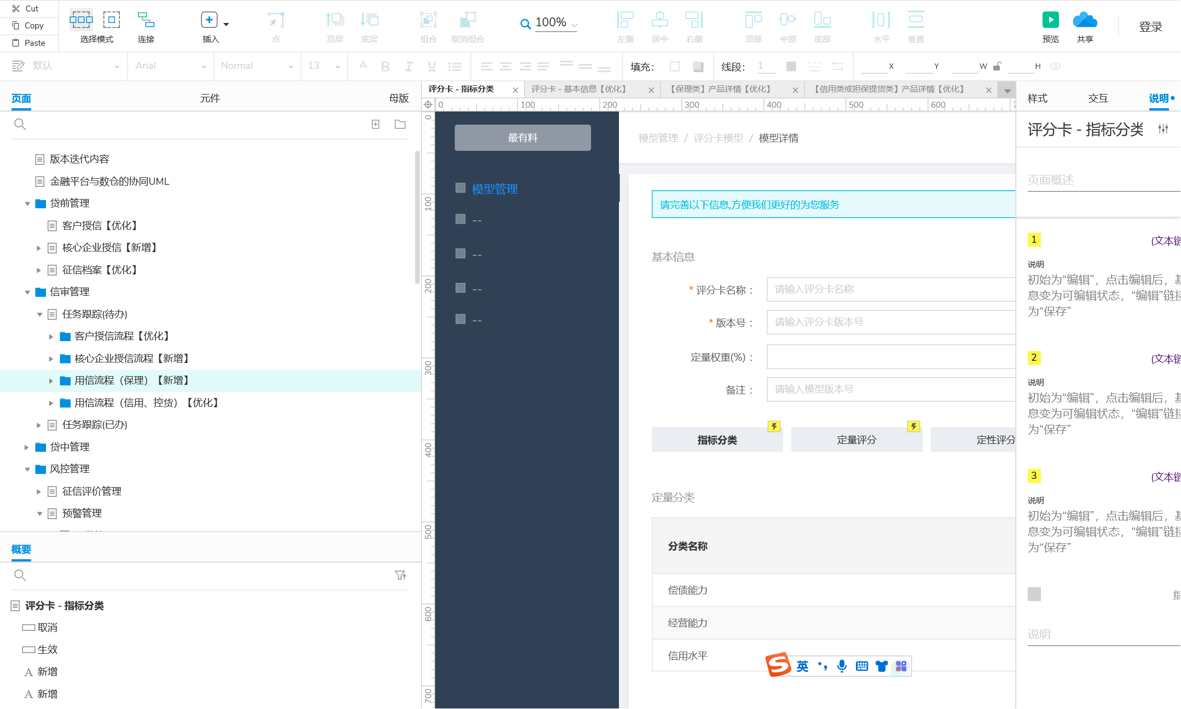Expand 风控管理 folder node

pos(27,468)
